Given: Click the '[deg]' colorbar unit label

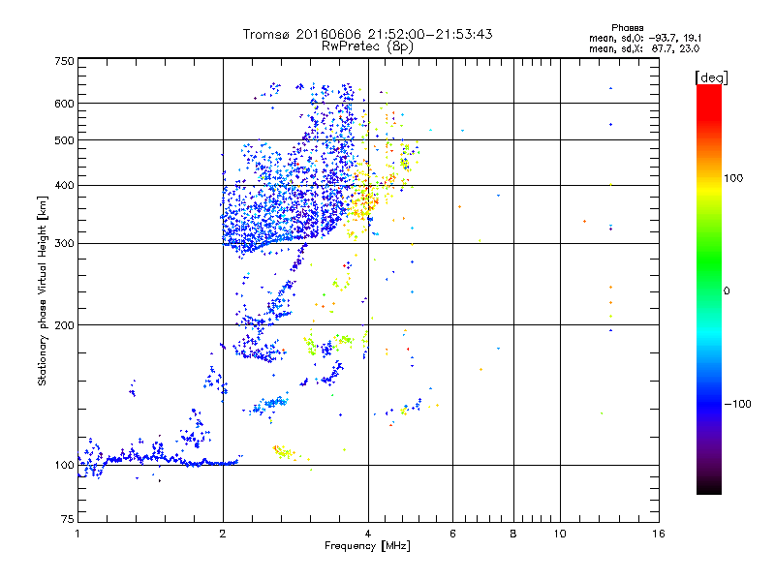Looking at the screenshot, I should click(x=711, y=77).
